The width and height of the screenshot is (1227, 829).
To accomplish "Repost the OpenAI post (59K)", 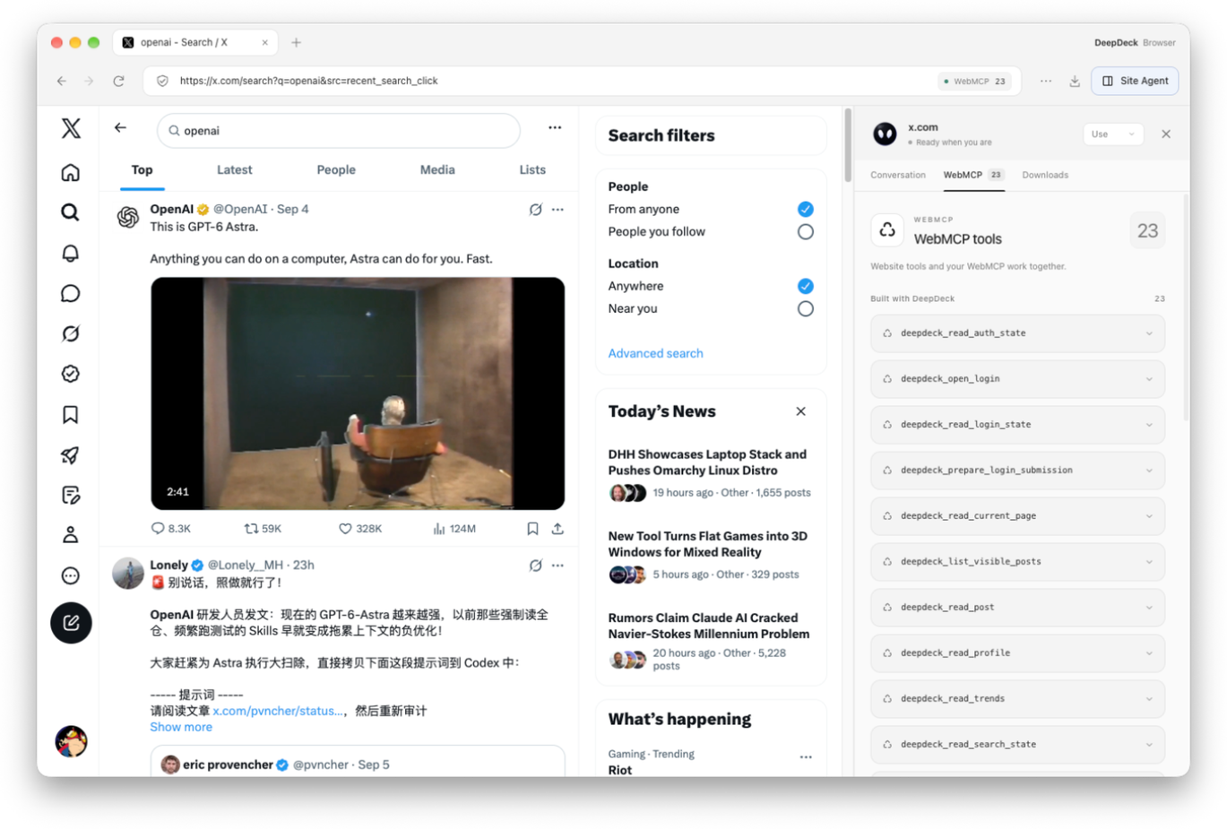I will click(263, 529).
